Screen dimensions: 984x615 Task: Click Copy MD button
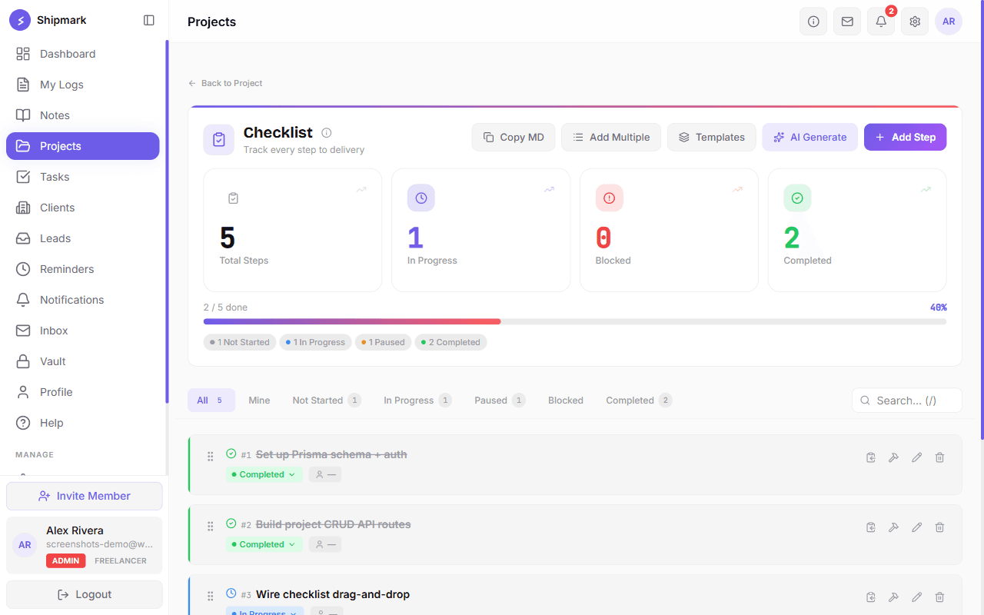(x=514, y=137)
